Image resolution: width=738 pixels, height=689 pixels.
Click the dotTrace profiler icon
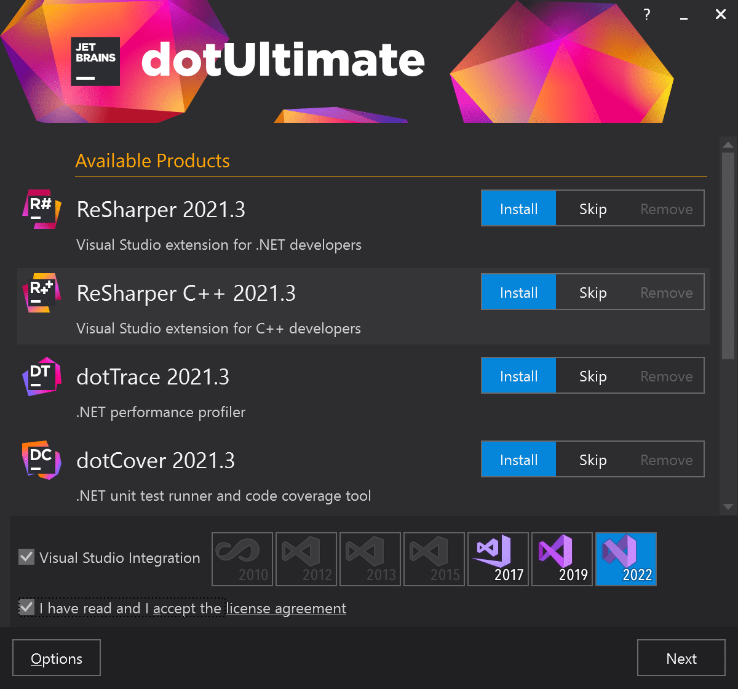click(x=41, y=376)
